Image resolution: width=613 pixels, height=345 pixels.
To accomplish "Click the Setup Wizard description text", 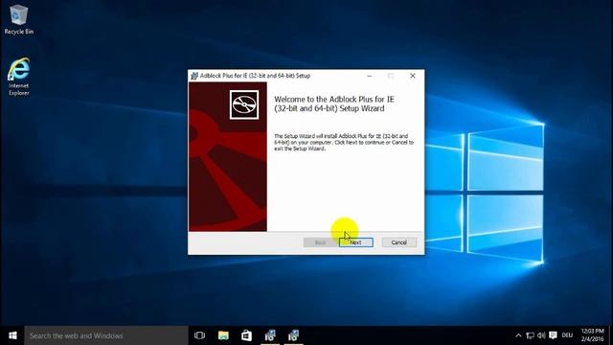I will point(344,143).
